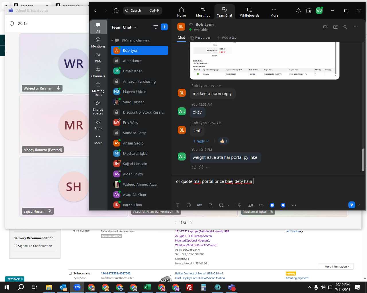Tick the Signature Confirmation checkbox

tap(15, 246)
